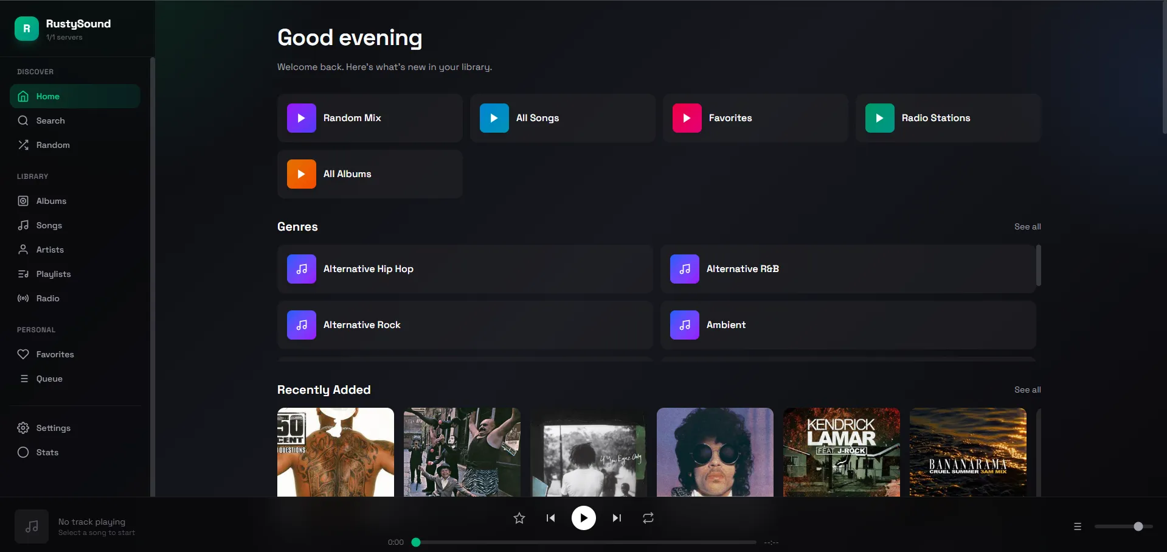The width and height of the screenshot is (1167, 552).
Task: Favorite the current track with the star
Action: (519, 518)
